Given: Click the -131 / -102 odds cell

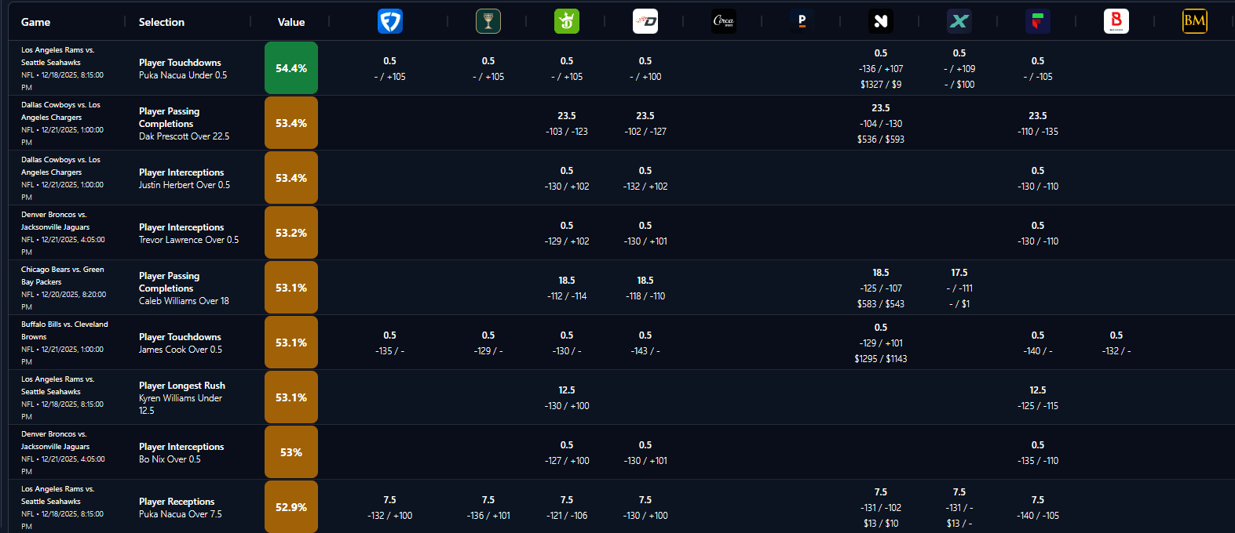Looking at the screenshot, I should click(881, 508).
